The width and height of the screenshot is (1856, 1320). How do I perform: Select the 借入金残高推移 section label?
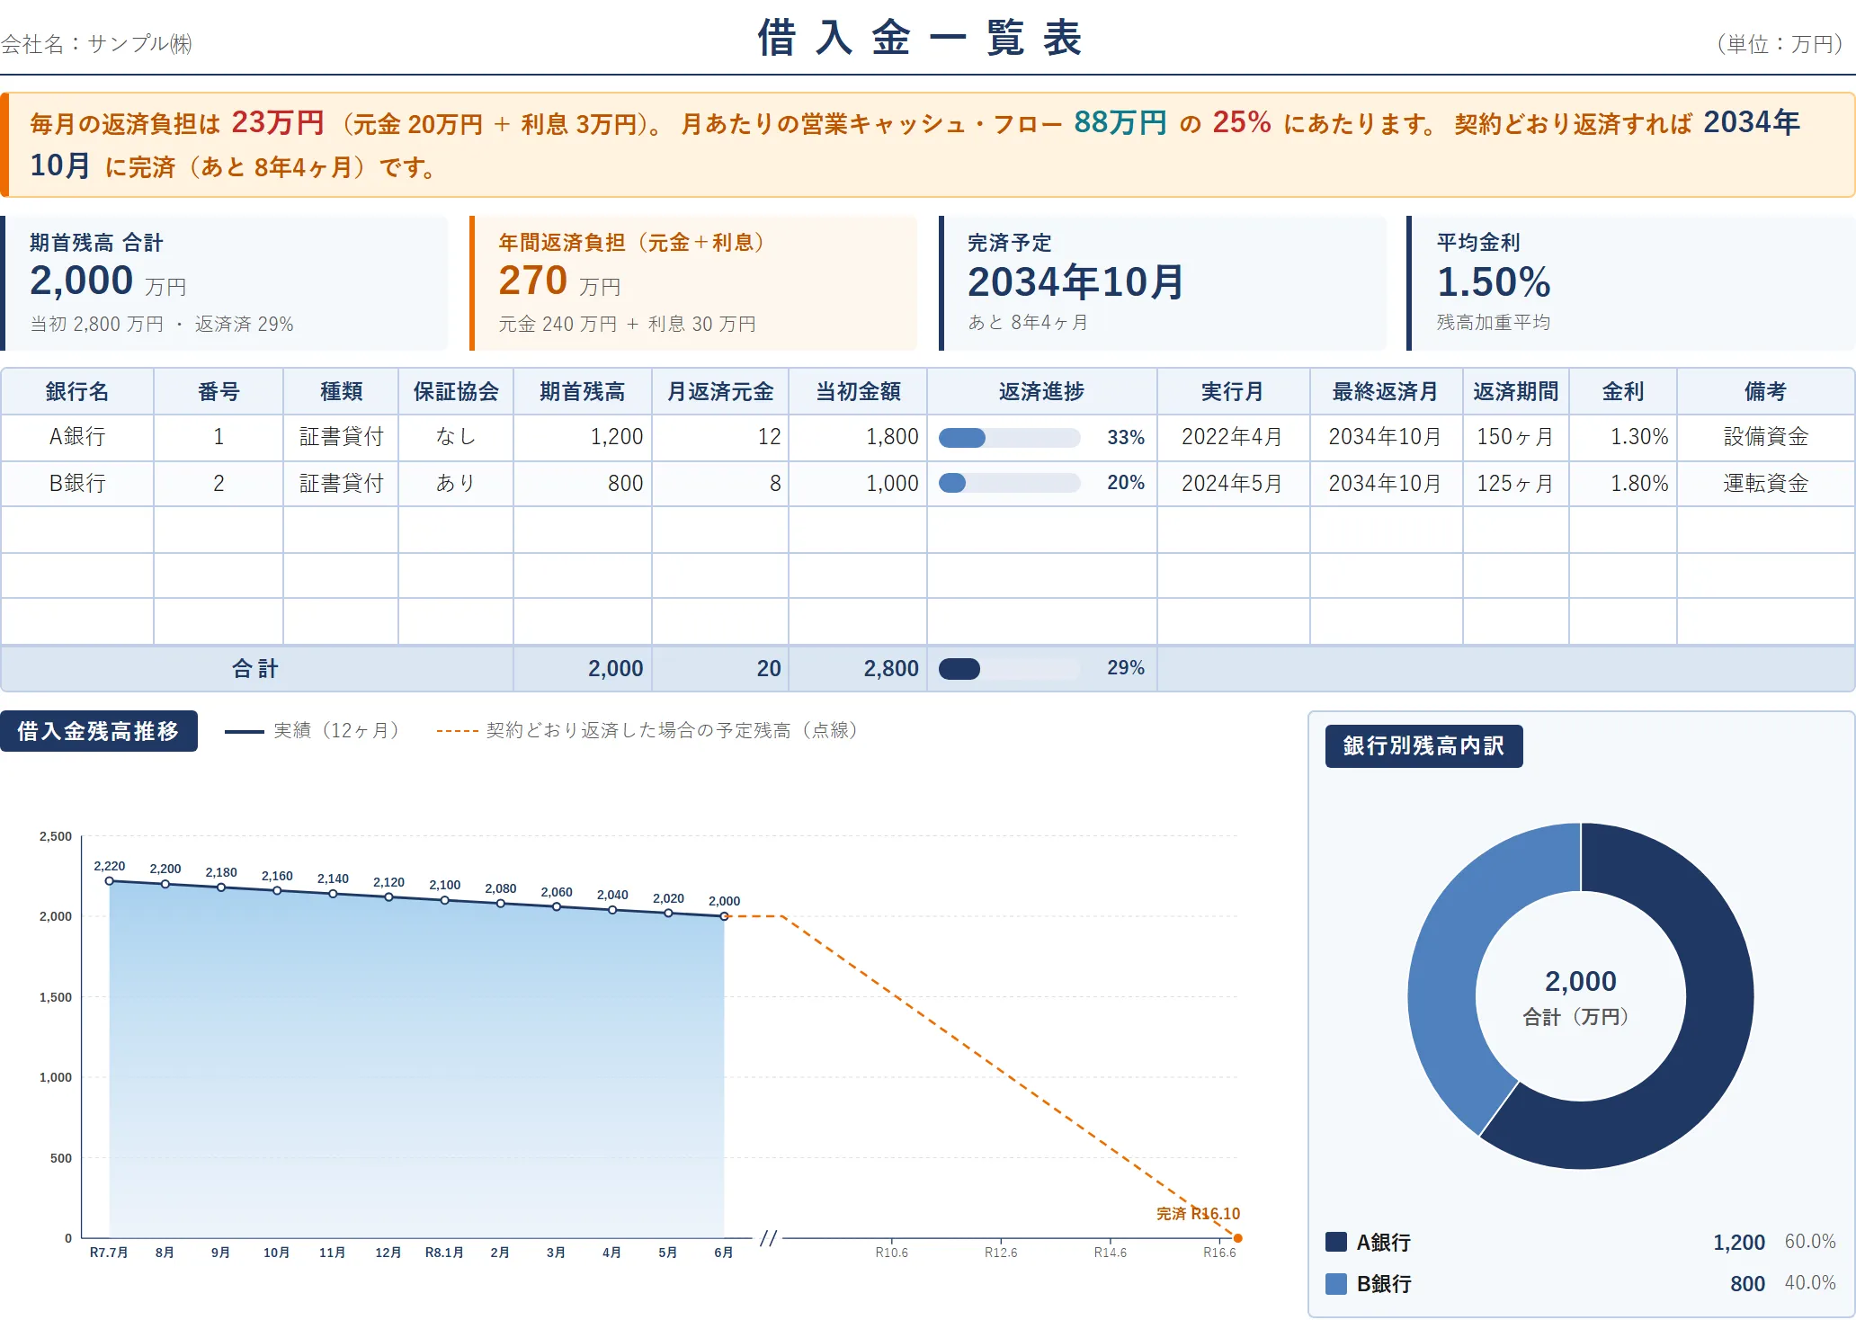pyautogui.click(x=99, y=731)
